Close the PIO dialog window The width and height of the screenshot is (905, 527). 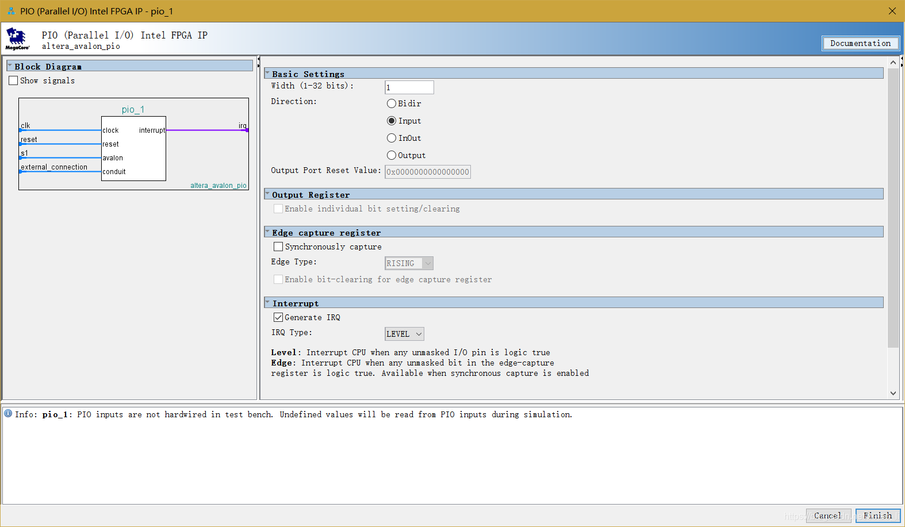pos(892,11)
